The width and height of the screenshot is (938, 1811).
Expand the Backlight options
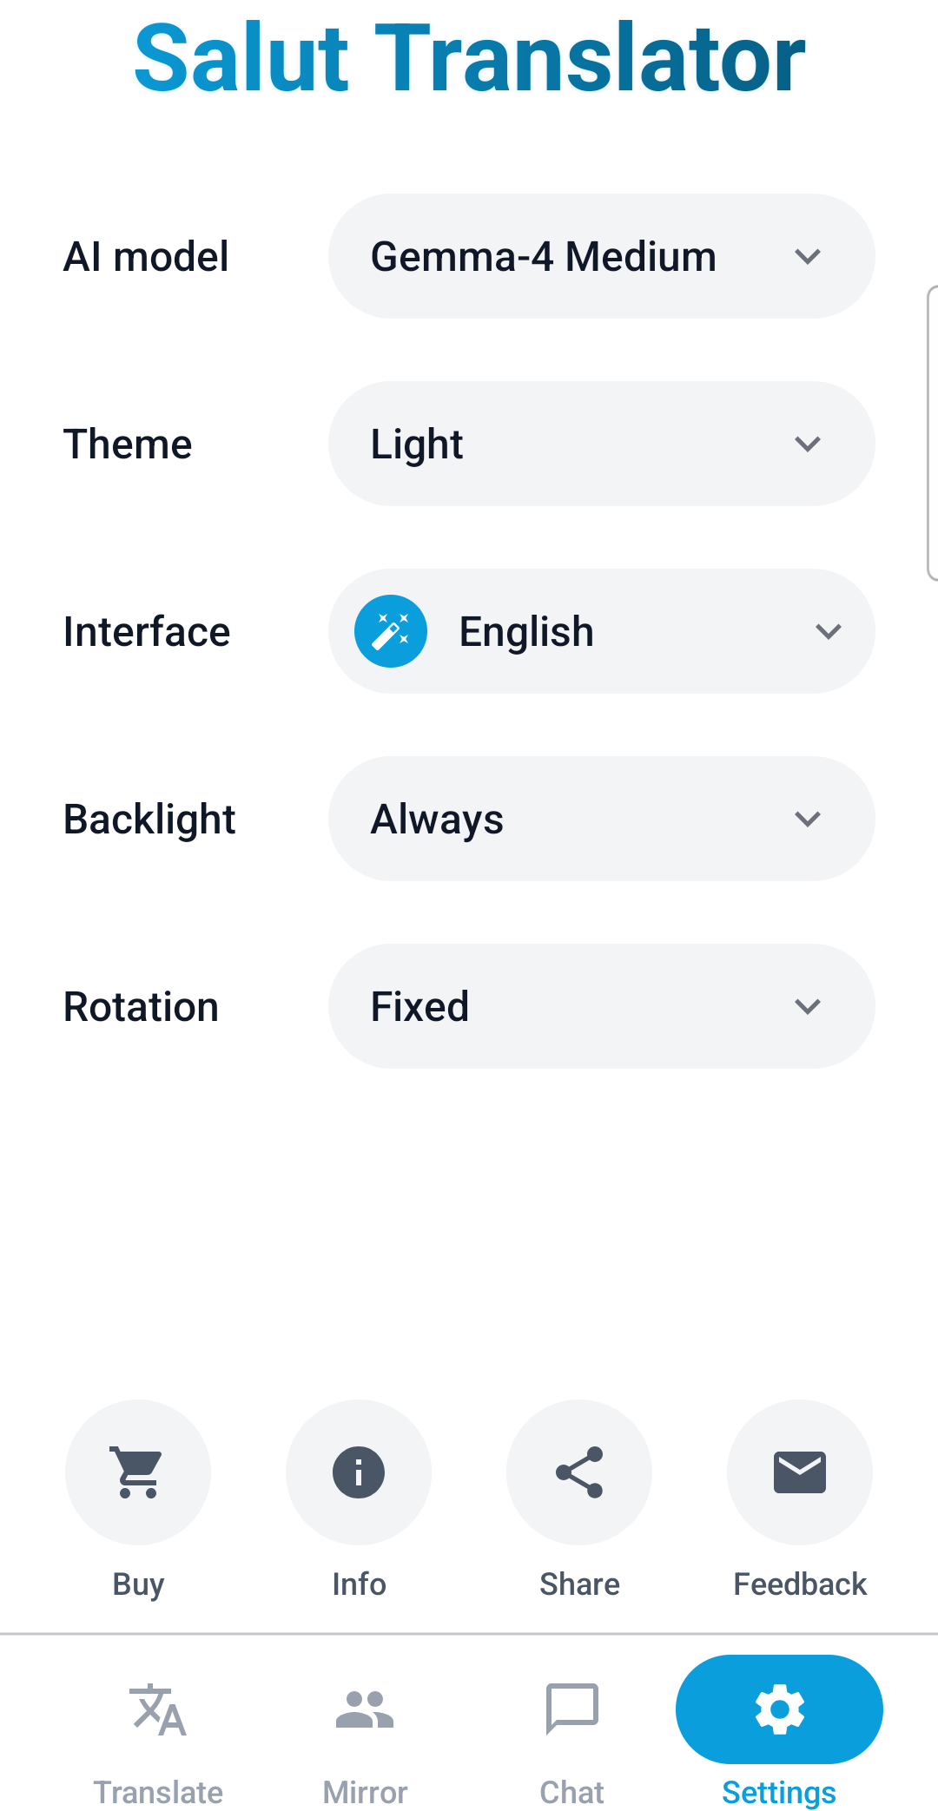coord(601,818)
